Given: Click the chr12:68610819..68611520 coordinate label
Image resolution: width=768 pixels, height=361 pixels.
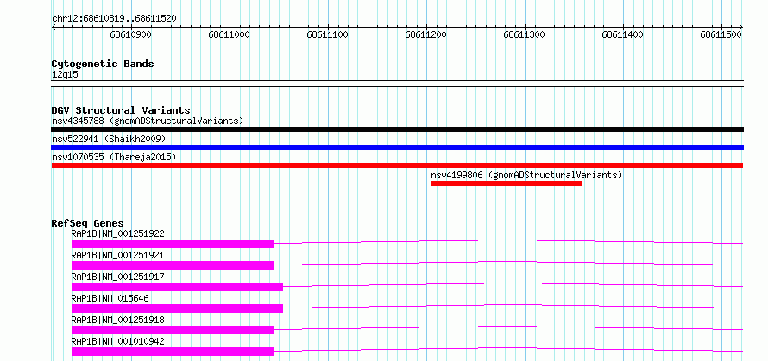Looking at the screenshot, I should pyautogui.click(x=114, y=19).
